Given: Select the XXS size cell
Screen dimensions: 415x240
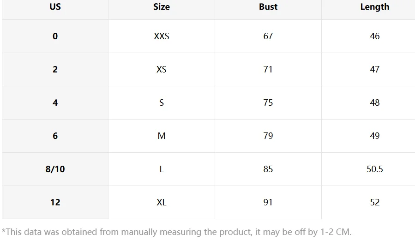Looking at the screenshot, I should (x=162, y=36).
